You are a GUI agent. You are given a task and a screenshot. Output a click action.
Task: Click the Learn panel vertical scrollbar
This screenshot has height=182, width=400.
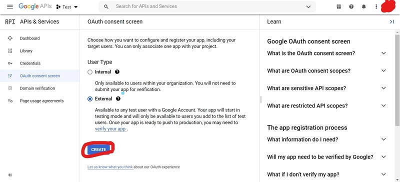pyautogui.click(x=397, y=80)
